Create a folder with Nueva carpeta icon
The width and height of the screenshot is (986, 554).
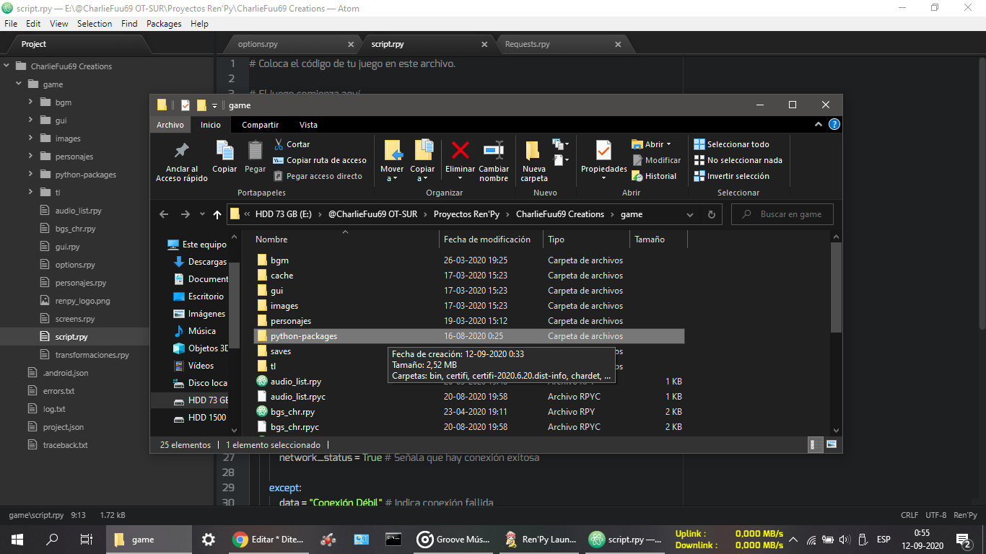(x=533, y=151)
